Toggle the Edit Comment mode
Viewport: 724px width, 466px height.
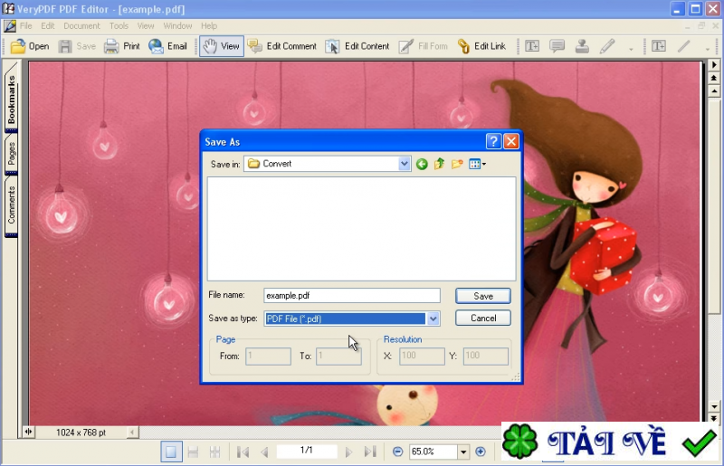point(281,46)
